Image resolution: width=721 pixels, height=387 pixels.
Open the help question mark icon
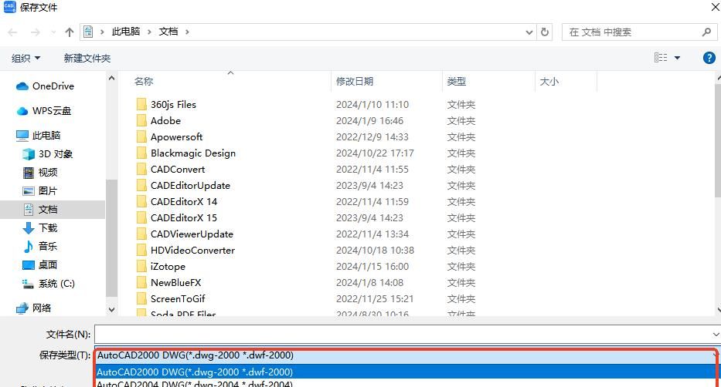[709, 58]
